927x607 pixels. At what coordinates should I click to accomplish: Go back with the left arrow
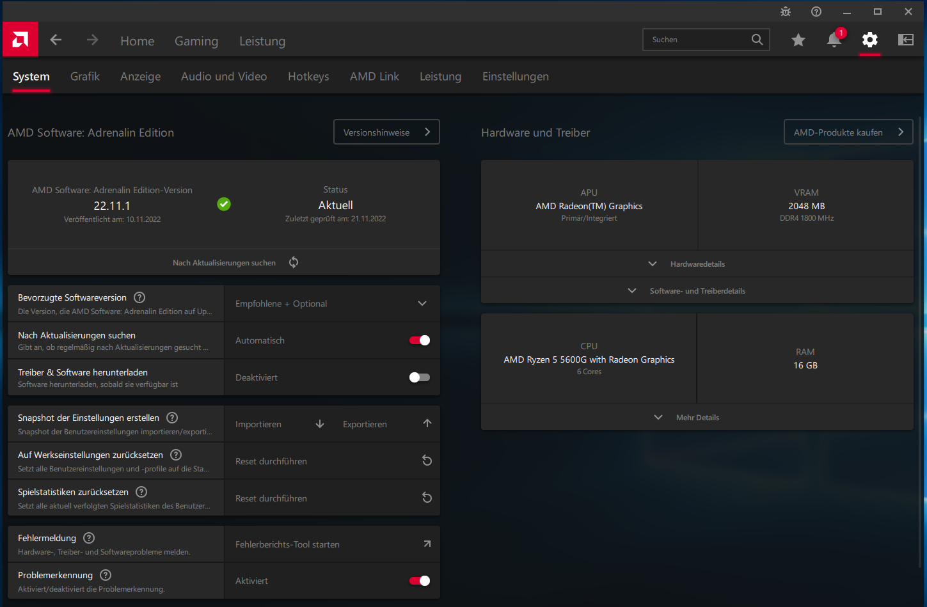pos(56,40)
